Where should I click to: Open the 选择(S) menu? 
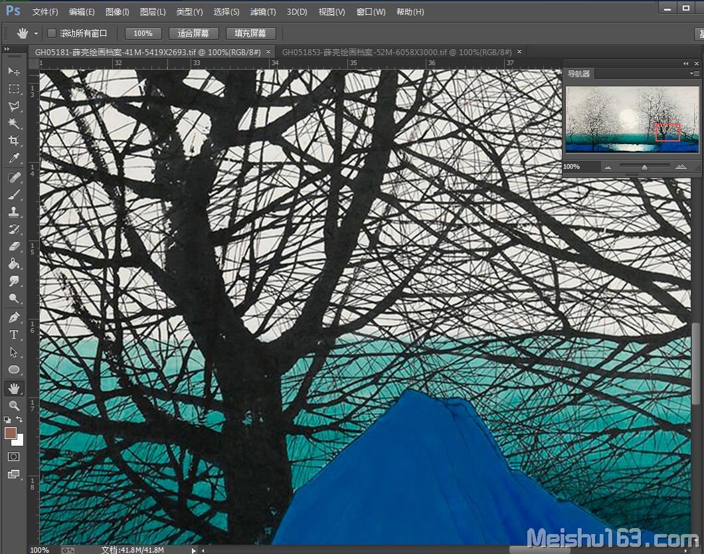coord(226,12)
